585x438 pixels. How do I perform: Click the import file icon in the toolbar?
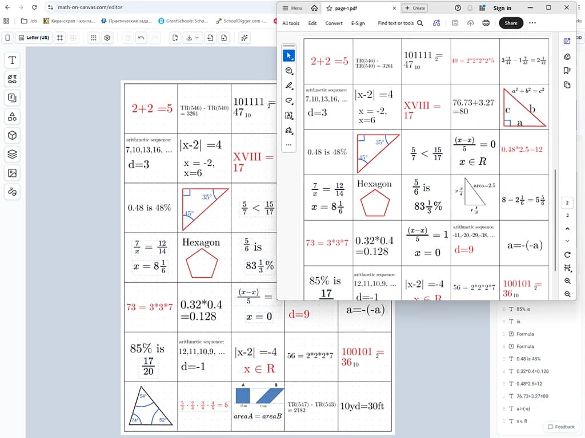[210, 38]
